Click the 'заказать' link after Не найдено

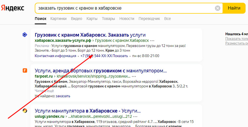coord(63,96)
